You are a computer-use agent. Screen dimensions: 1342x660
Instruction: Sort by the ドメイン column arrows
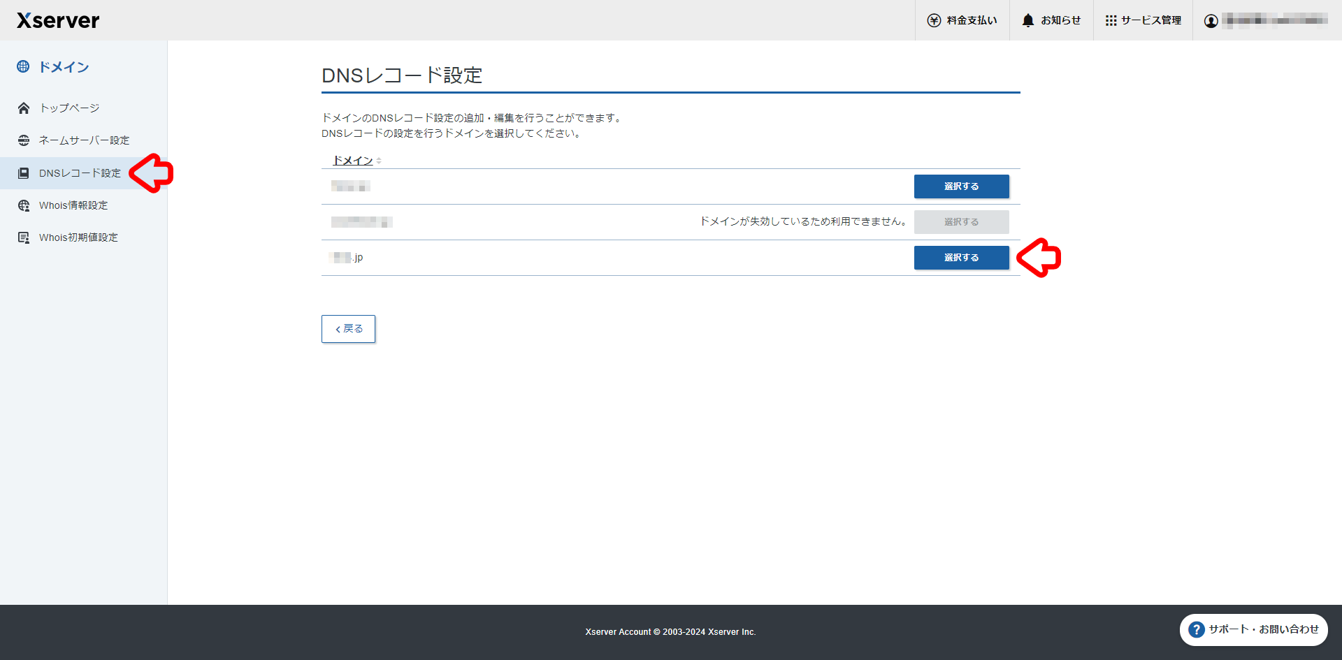pyautogui.click(x=379, y=161)
